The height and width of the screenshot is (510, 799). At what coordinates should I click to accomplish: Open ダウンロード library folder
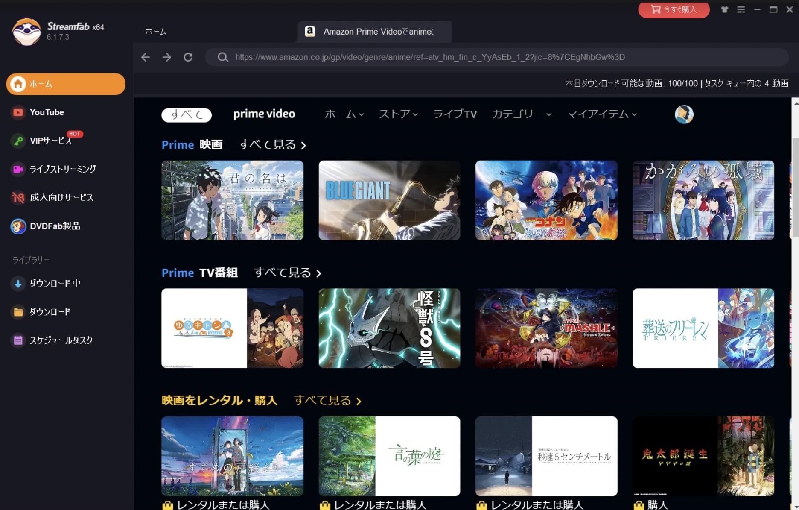coord(41,312)
